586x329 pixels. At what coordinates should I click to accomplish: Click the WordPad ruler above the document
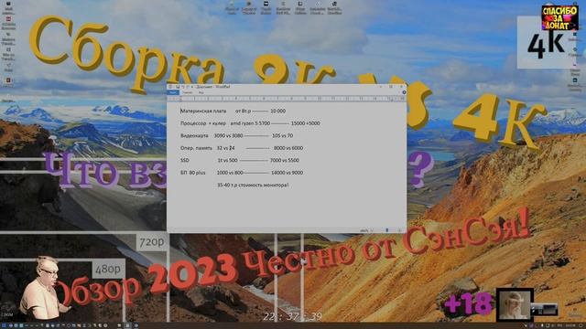287,99
